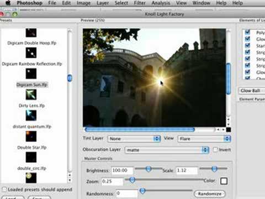Viewport: 265px width, 199px height.
Task: Open the Layer menu
Action: [103, 3]
